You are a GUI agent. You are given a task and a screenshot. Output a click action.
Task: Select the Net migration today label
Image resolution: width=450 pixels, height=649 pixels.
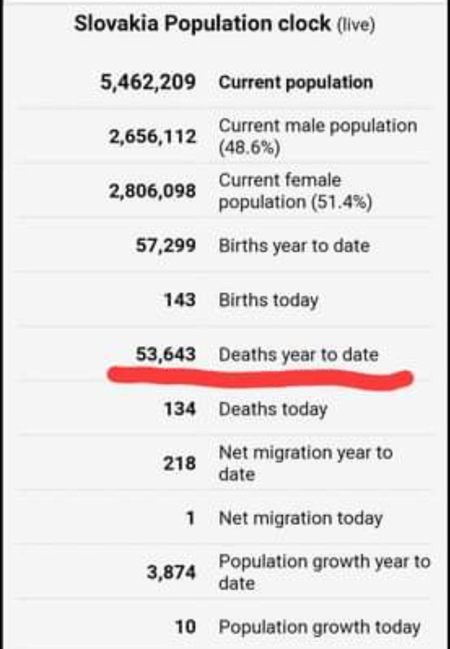pyautogui.click(x=300, y=518)
